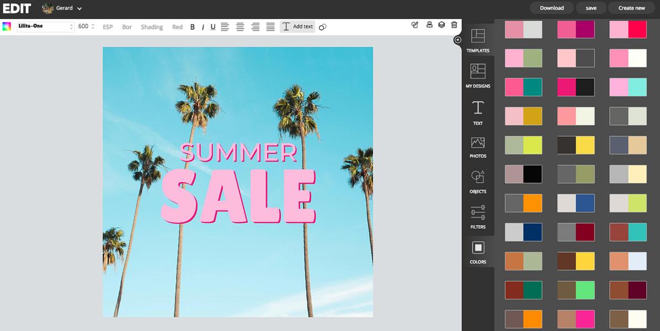Apply the brick red and turquoise combo

[x=628, y=232]
